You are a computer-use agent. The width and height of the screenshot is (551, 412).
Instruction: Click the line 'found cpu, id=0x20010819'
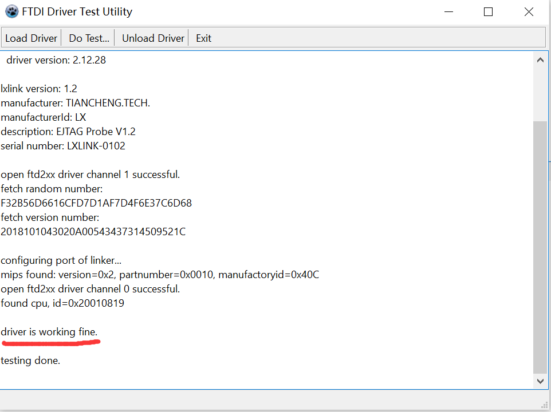click(x=62, y=303)
